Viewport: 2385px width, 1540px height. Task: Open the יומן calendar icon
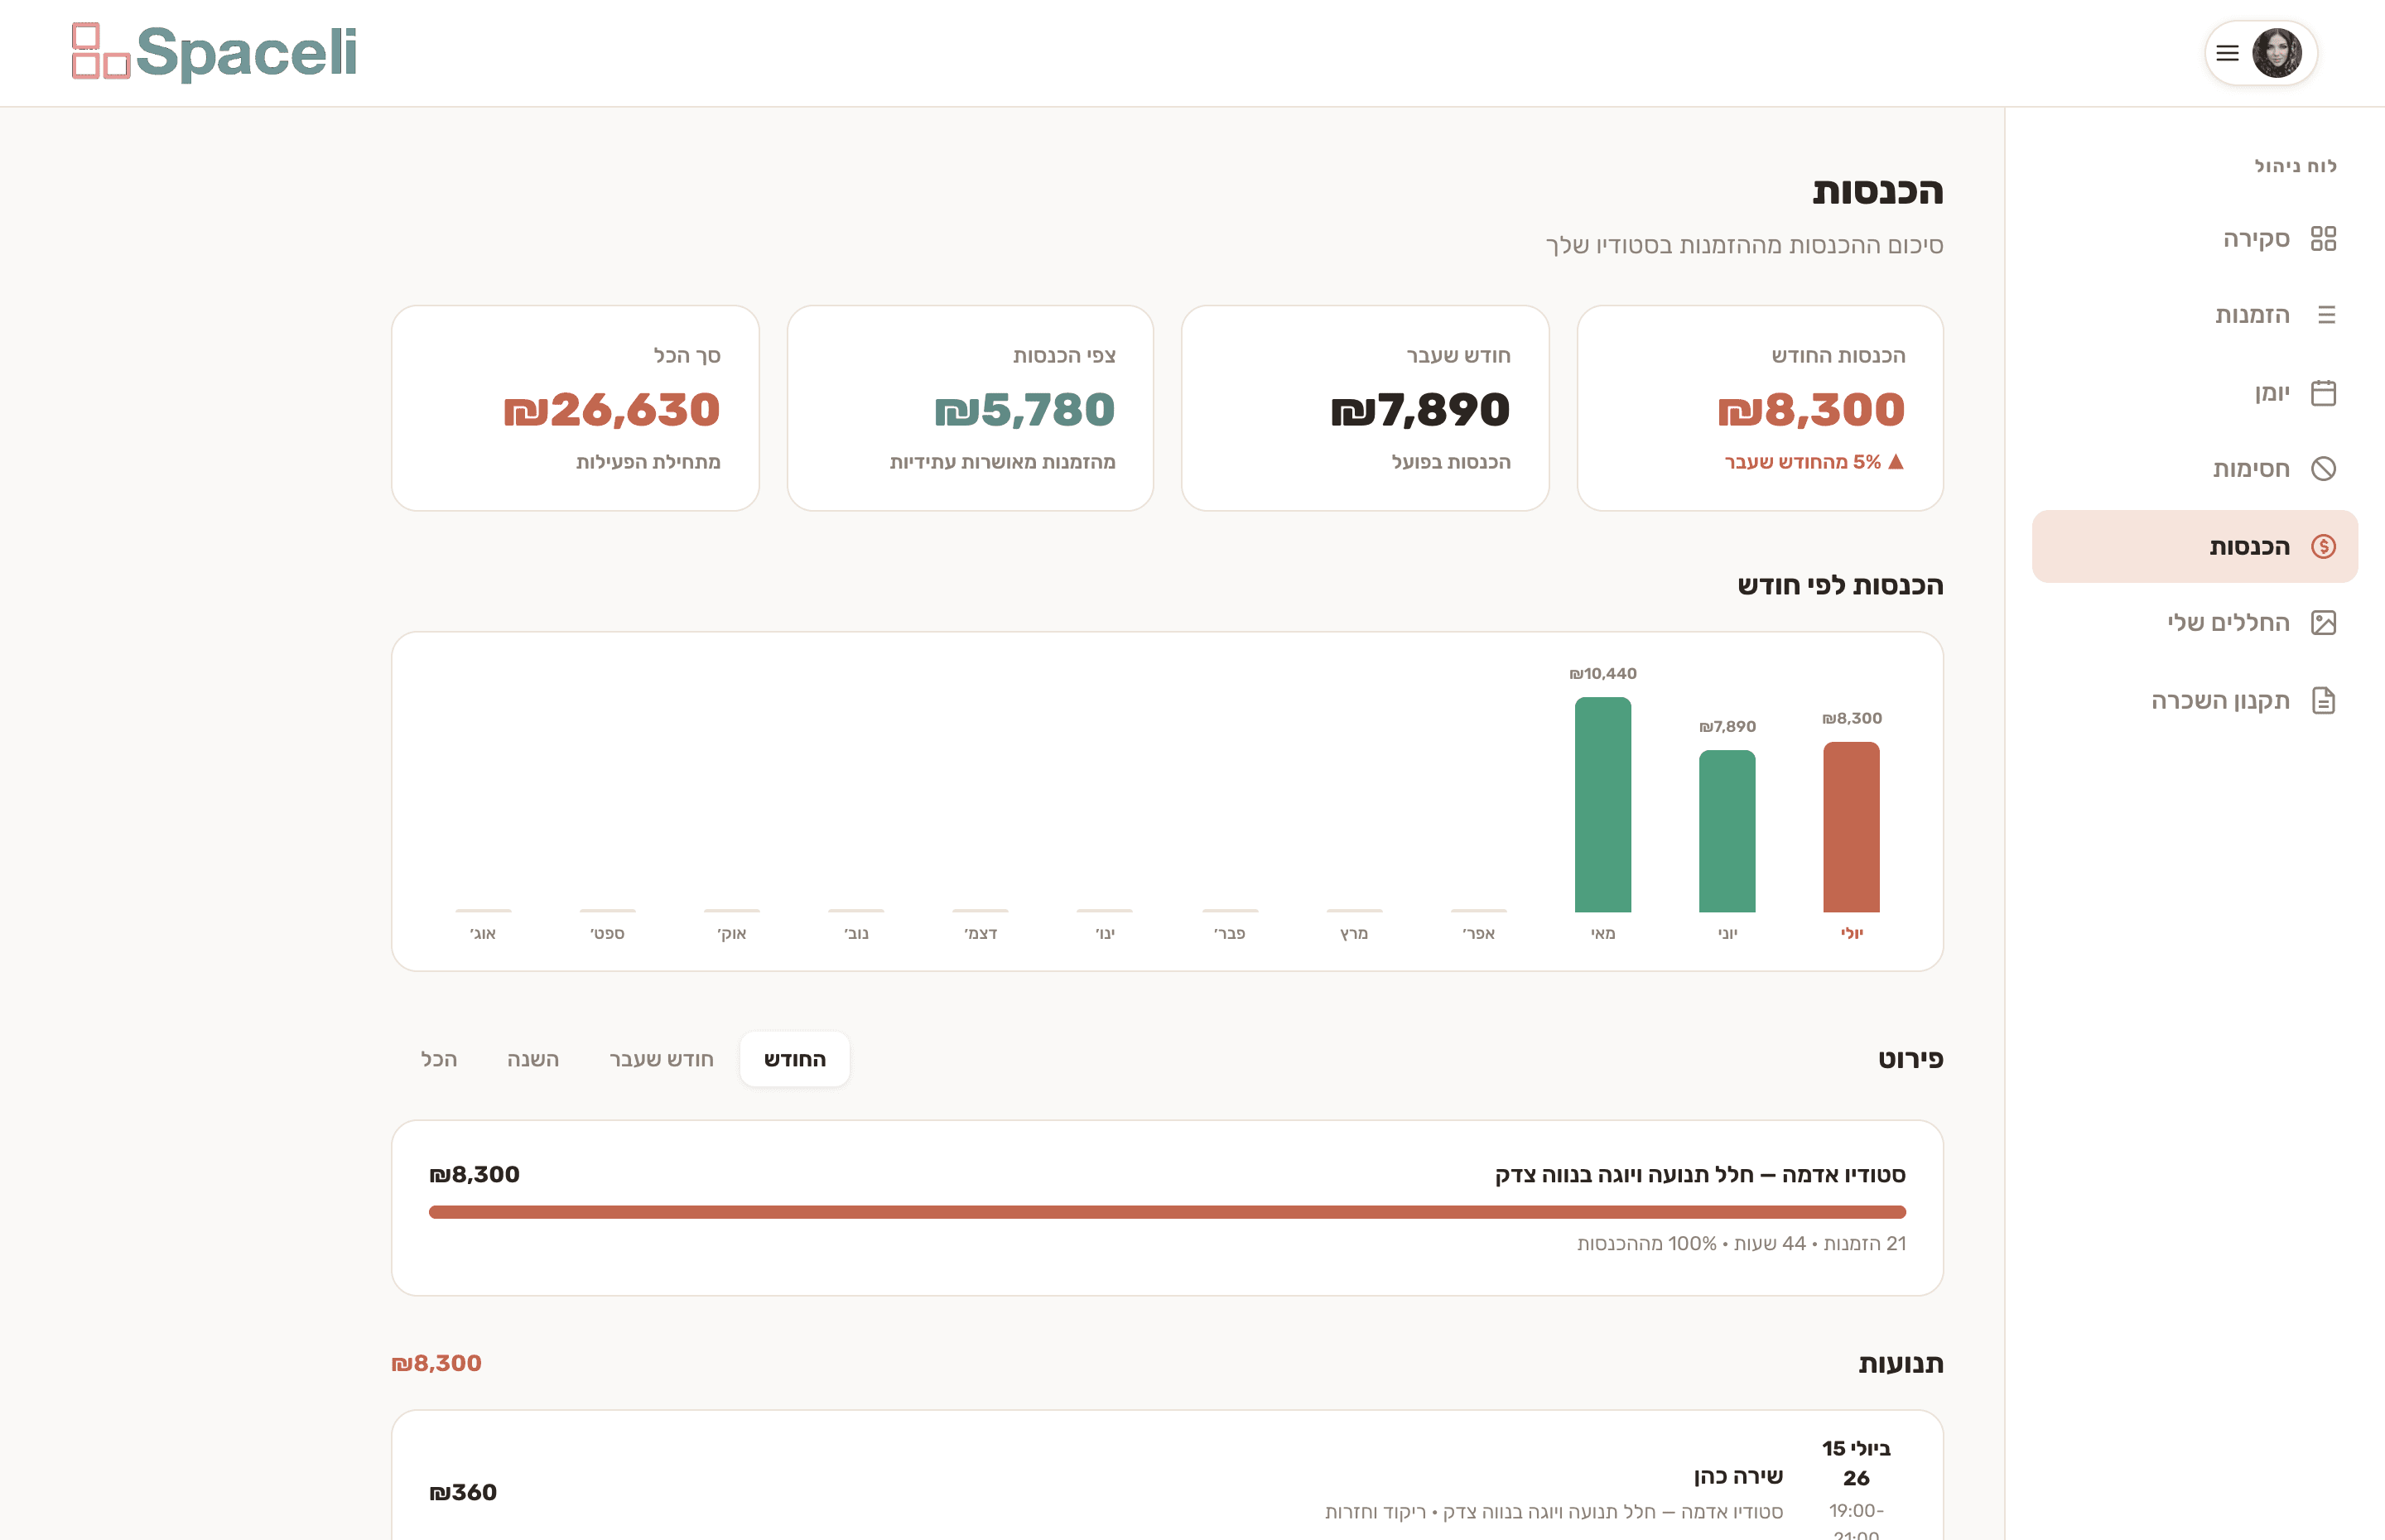tap(2323, 392)
